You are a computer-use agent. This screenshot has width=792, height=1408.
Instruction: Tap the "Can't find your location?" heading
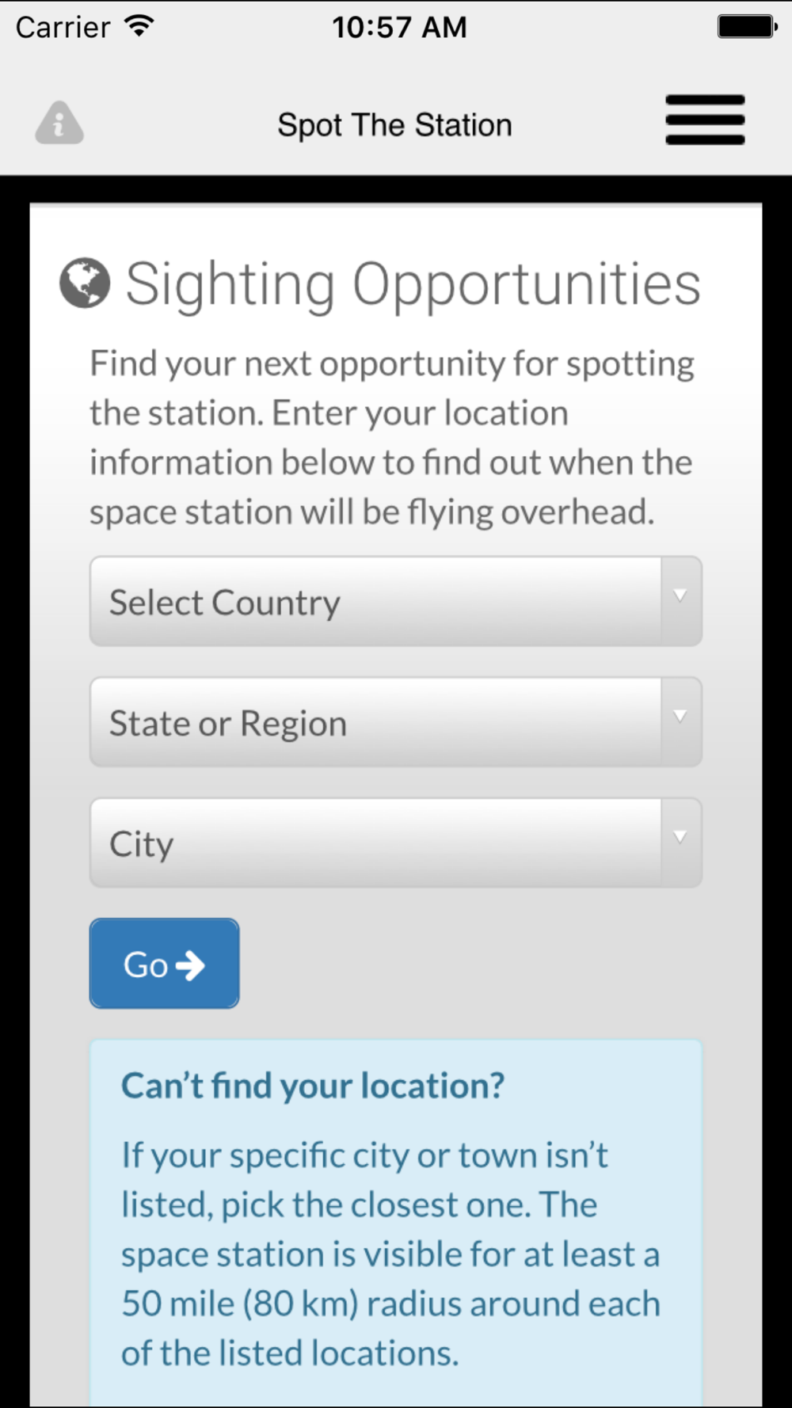pyautogui.click(x=313, y=1085)
